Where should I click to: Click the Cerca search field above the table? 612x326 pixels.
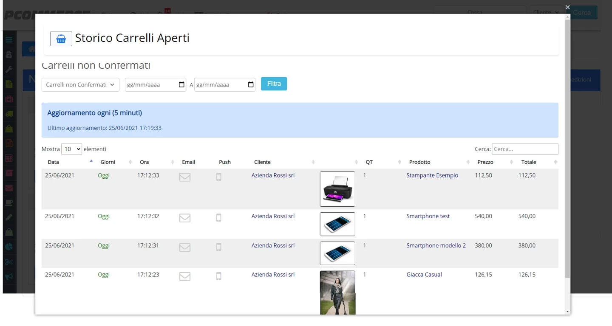pos(525,149)
